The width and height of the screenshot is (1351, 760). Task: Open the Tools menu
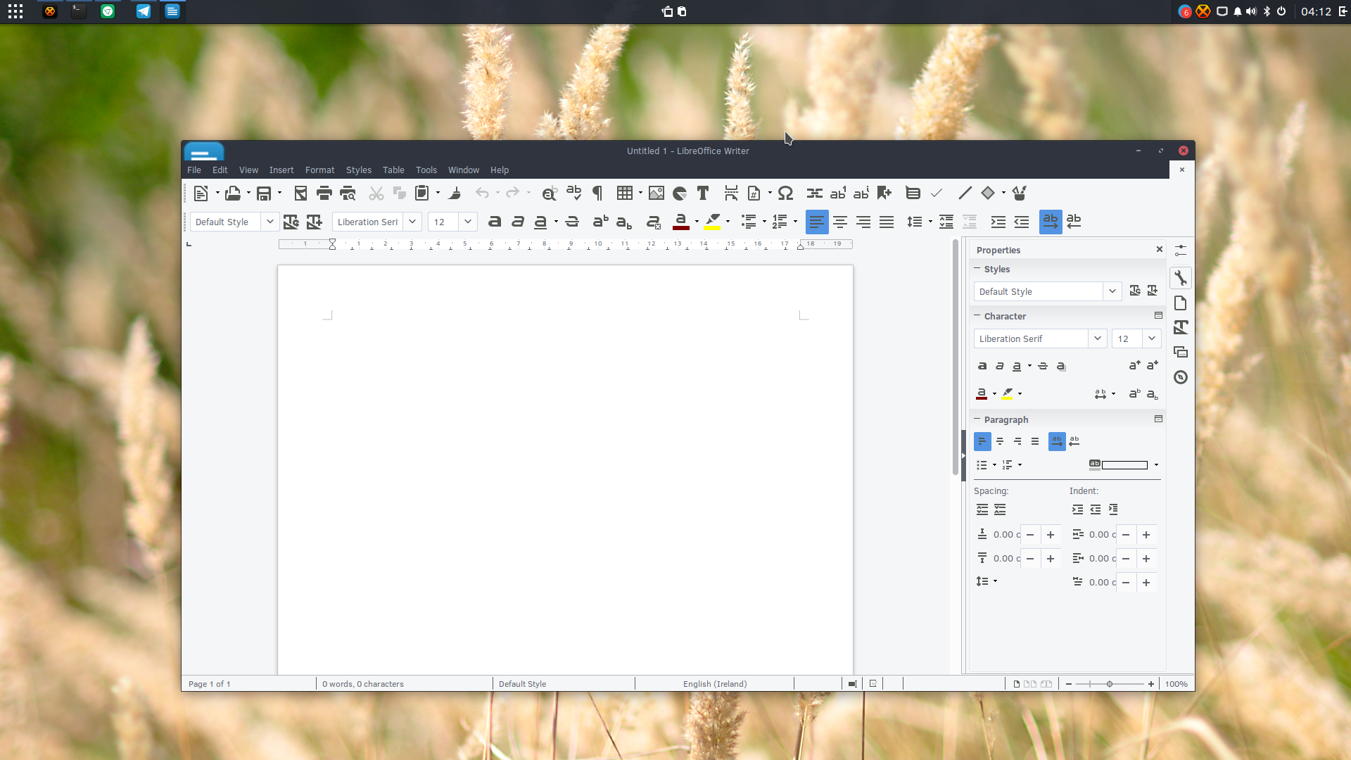(426, 170)
